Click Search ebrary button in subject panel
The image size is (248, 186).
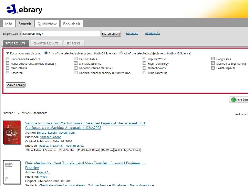click(15, 85)
